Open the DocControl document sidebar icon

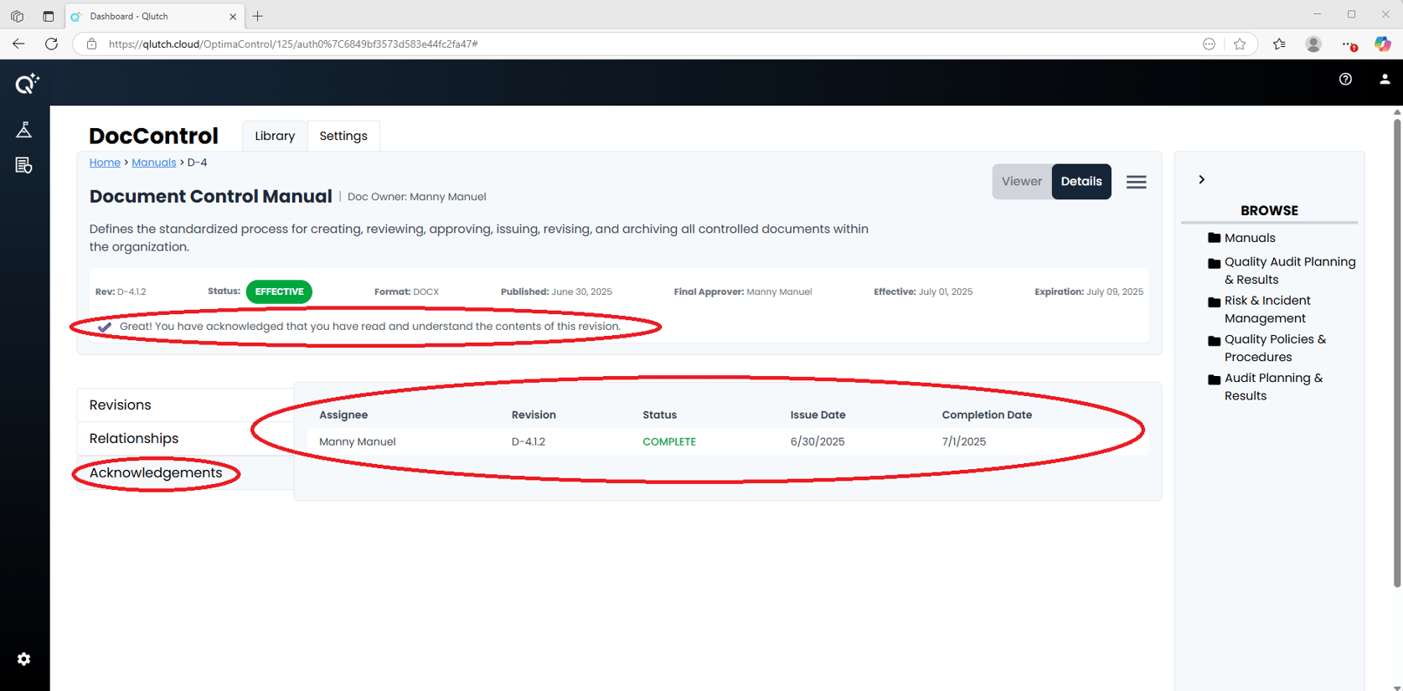coord(24,166)
